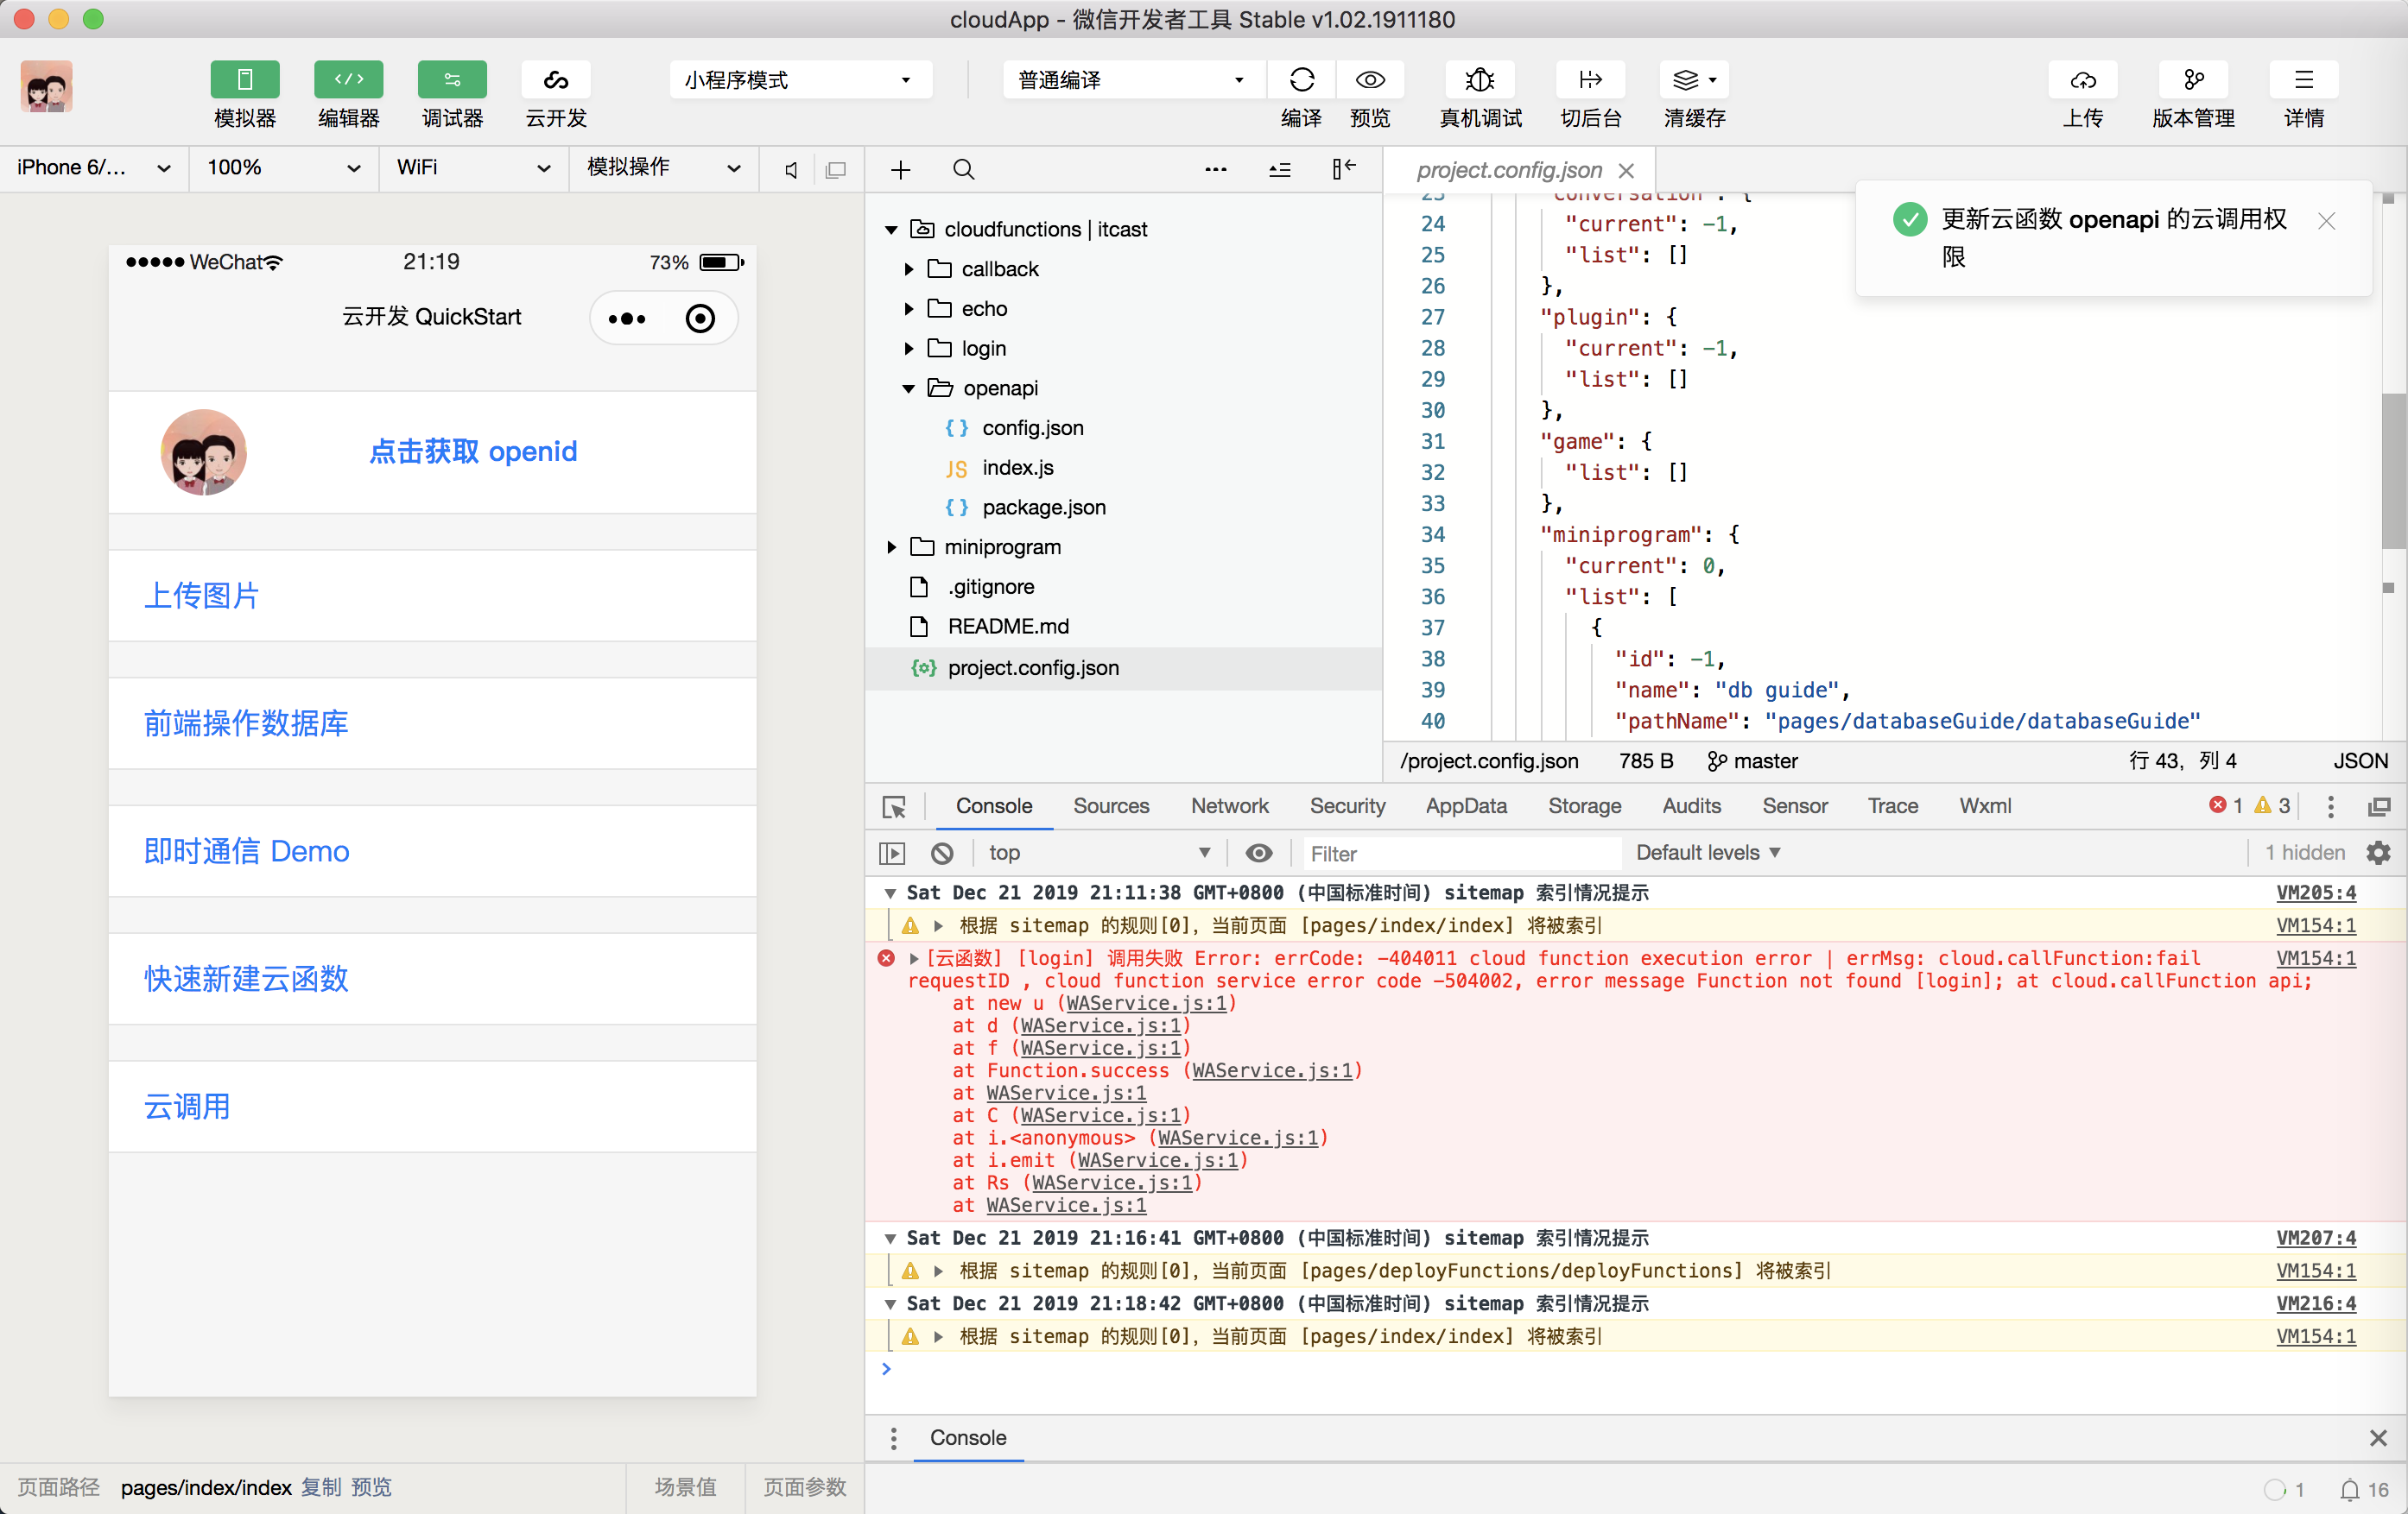The width and height of the screenshot is (2408, 1514).
Task: Open the 模拟操作 dropdown
Action: (x=663, y=168)
